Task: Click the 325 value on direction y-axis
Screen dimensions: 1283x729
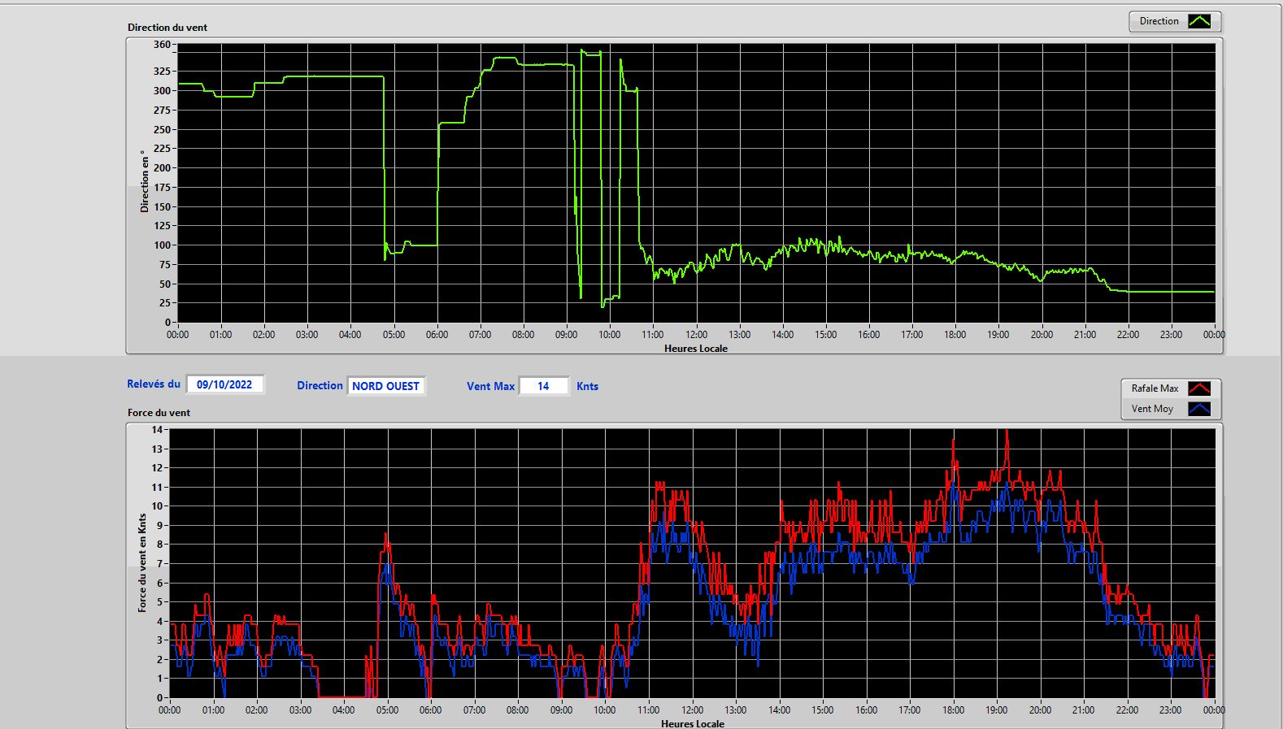Action: (x=162, y=72)
